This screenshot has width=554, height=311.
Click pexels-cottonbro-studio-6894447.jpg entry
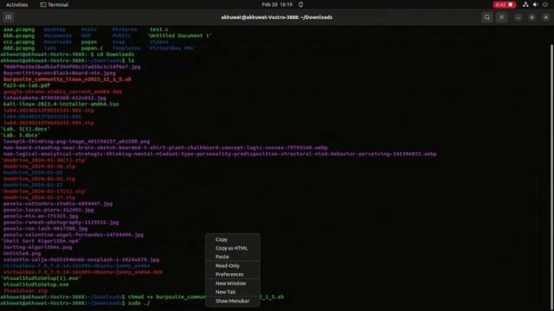coord(58,204)
